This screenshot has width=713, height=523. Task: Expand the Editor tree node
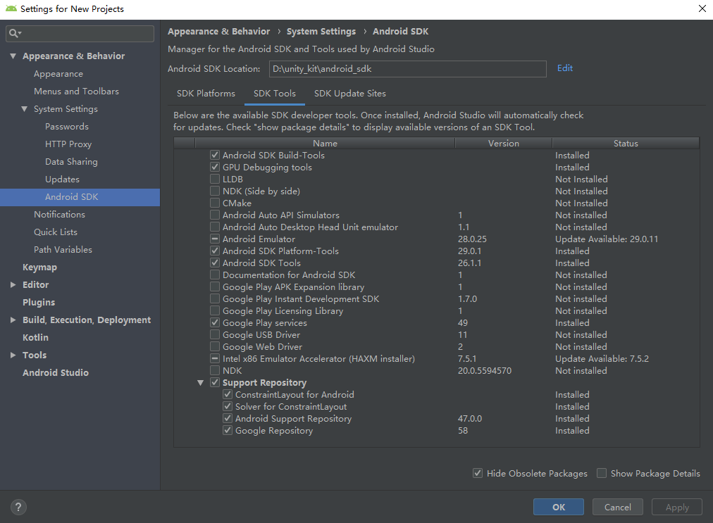coord(13,285)
